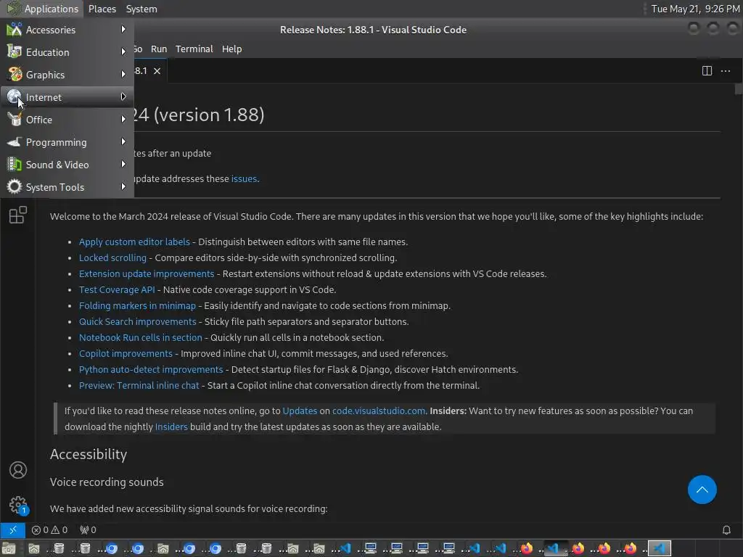The height and width of the screenshot is (557, 743).
Task: Open the Help menu
Action: tap(231, 49)
